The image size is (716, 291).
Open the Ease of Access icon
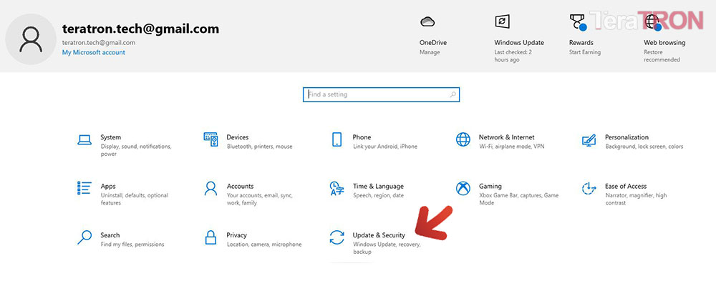point(589,188)
